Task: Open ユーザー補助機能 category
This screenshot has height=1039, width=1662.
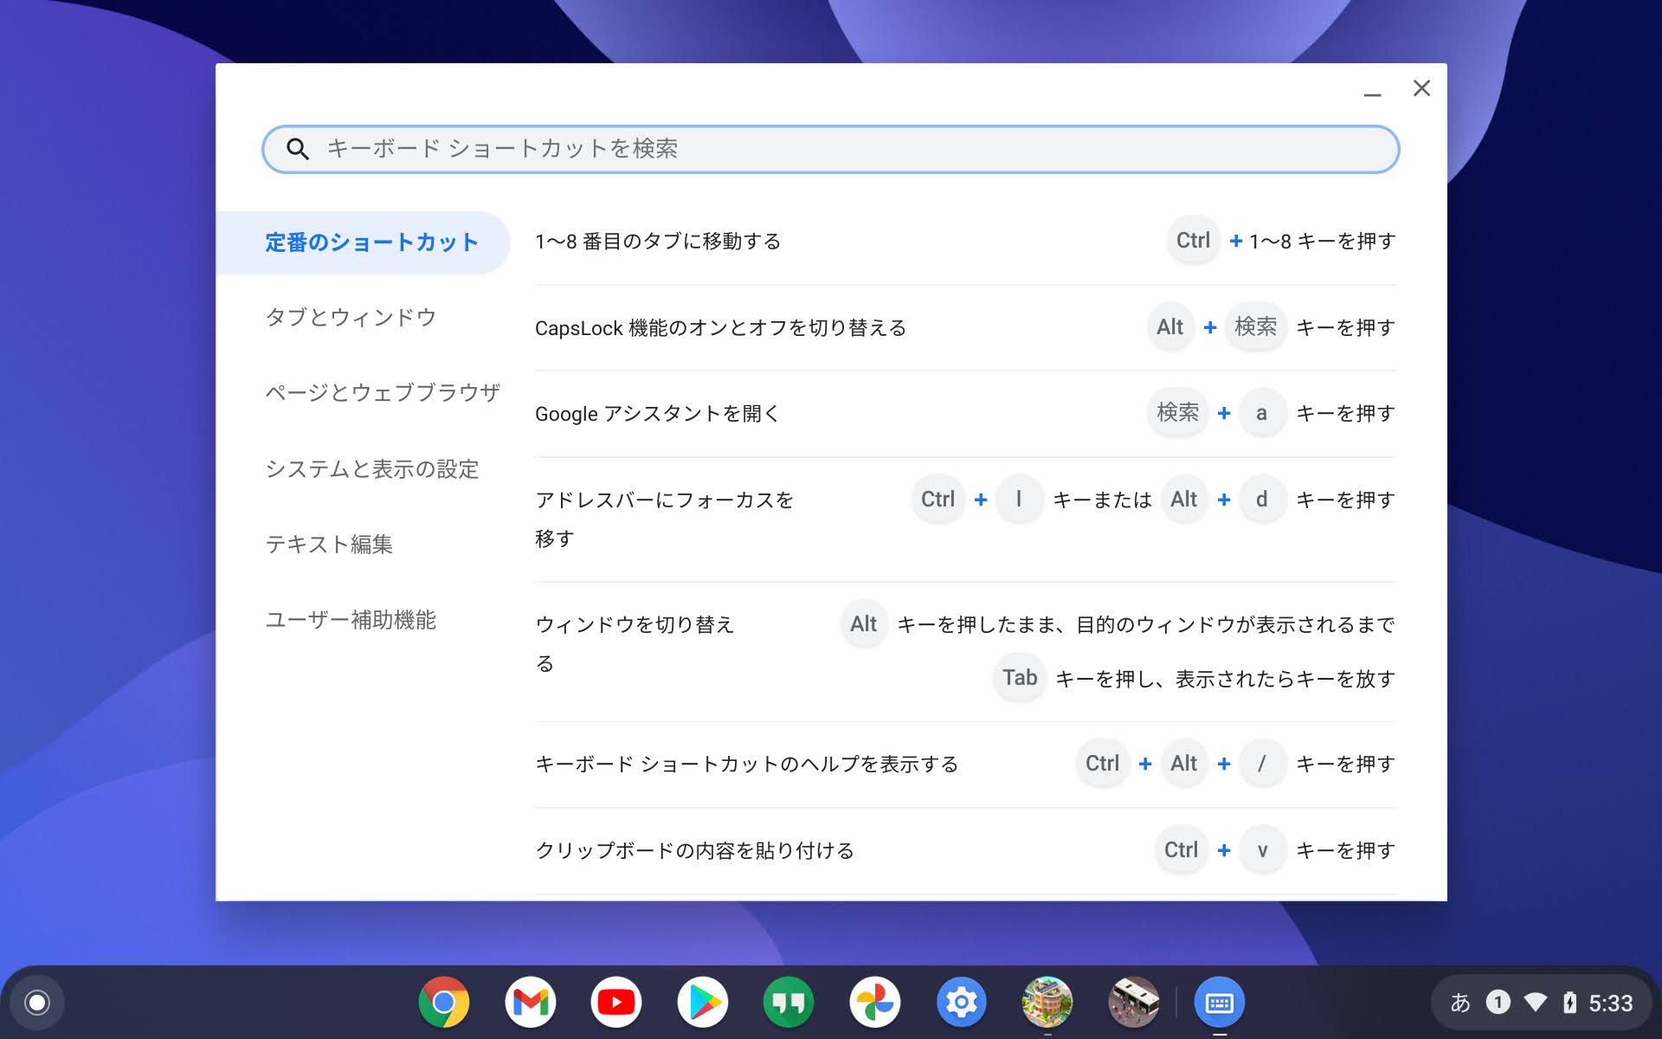Action: [351, 620]
